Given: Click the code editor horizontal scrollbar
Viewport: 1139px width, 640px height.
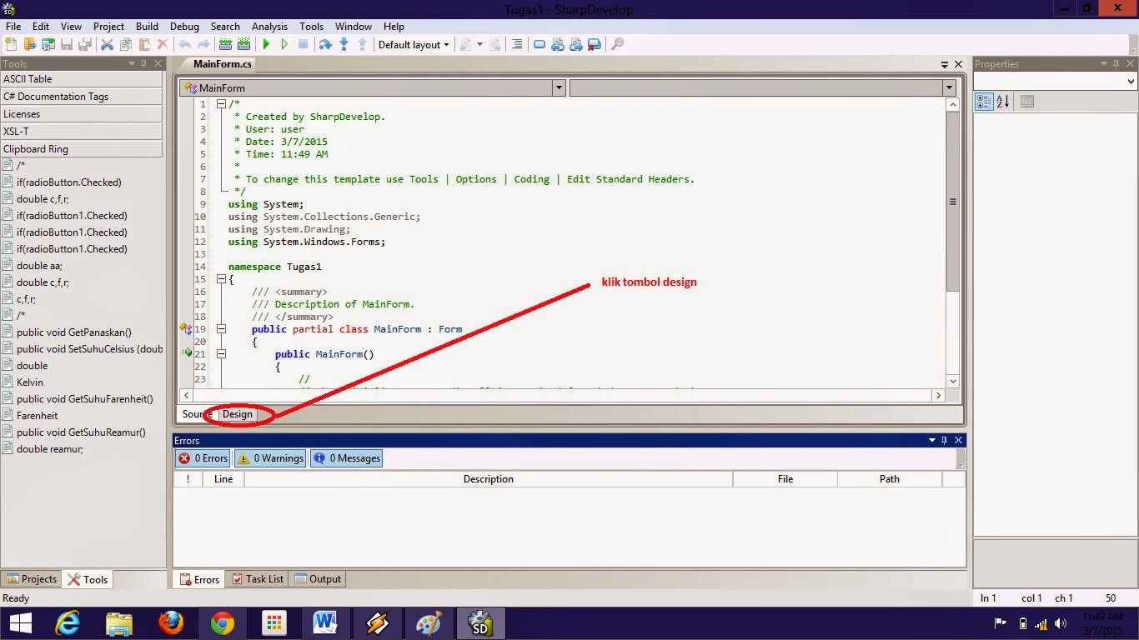Looking at the screenshot, I should coord(563,396).
